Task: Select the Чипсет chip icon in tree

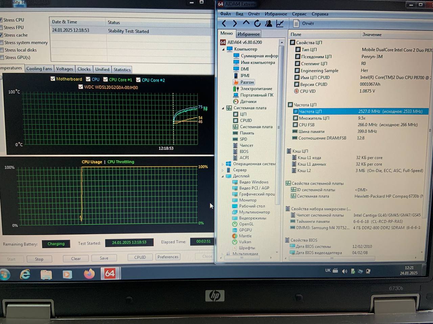Action: [235, 145]
